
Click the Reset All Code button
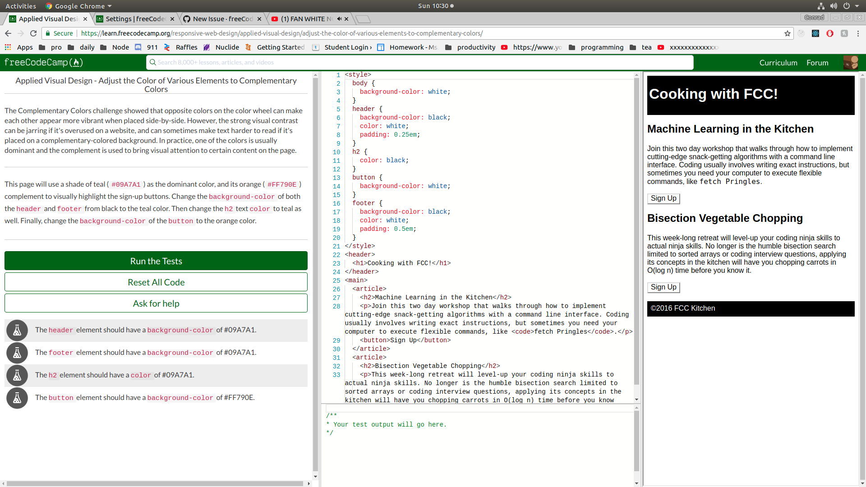coord(156,282)
